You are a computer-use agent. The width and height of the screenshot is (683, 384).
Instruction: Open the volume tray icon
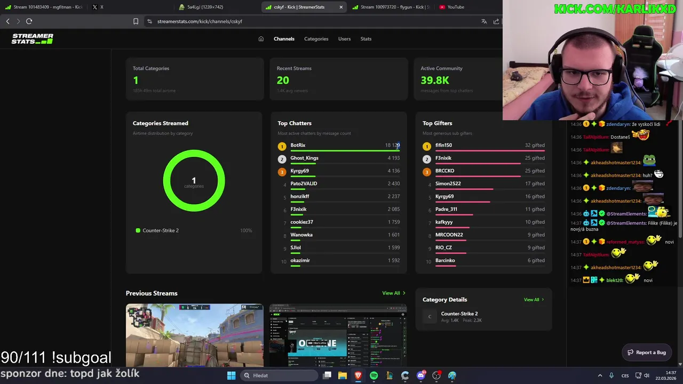tap(646, 375)
